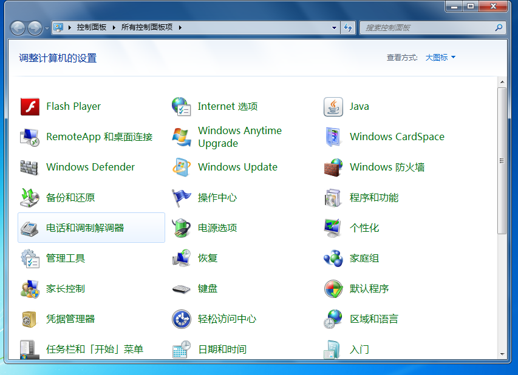This screenshot has height=375, width=518.
Task: Open the Windows CardSpace icon
Action: click(x=333, y=137)
